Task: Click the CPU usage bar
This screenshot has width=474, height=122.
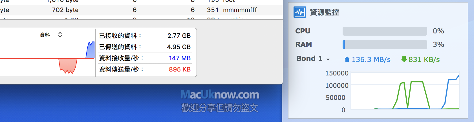Action: click(385, 31)
